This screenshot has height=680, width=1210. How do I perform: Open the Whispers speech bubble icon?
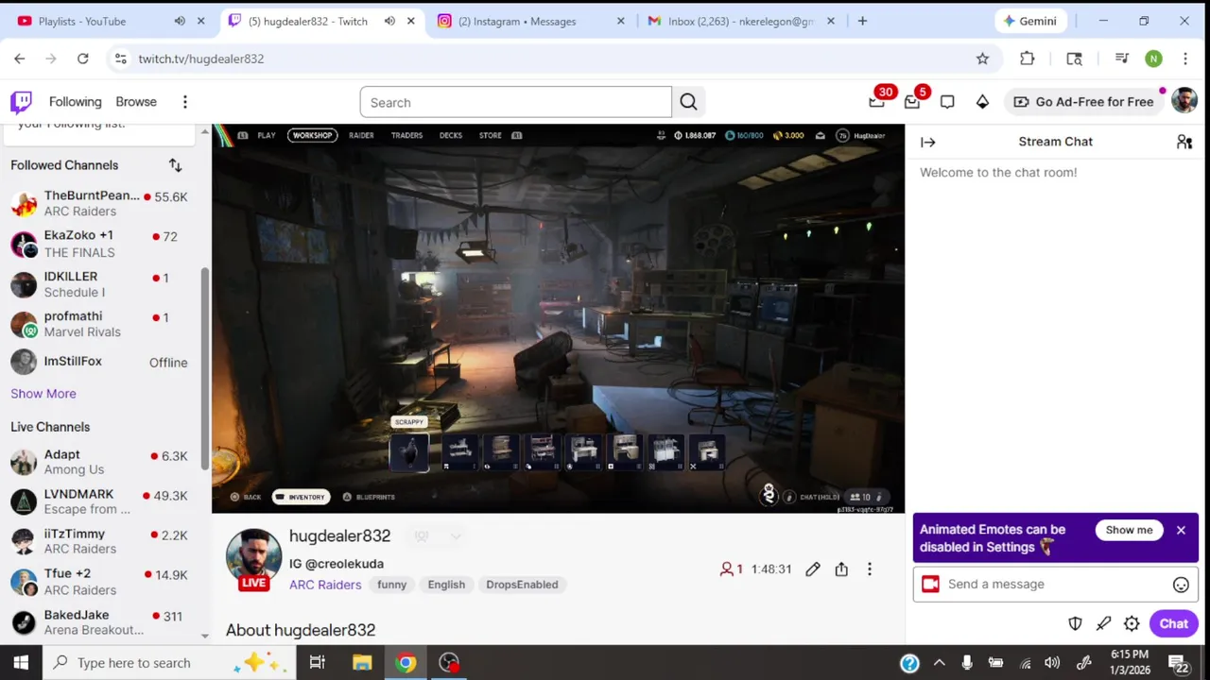947,102
